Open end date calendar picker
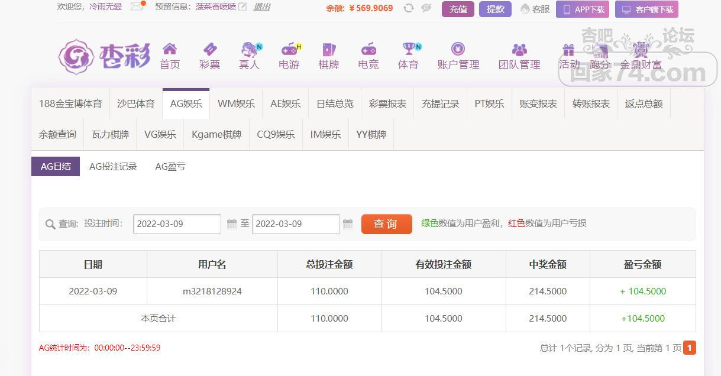The width and height of the screenshot is (721, 376). 348,224
